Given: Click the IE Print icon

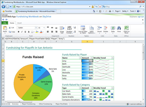Looking at the screenshot, I should [110, 11].
